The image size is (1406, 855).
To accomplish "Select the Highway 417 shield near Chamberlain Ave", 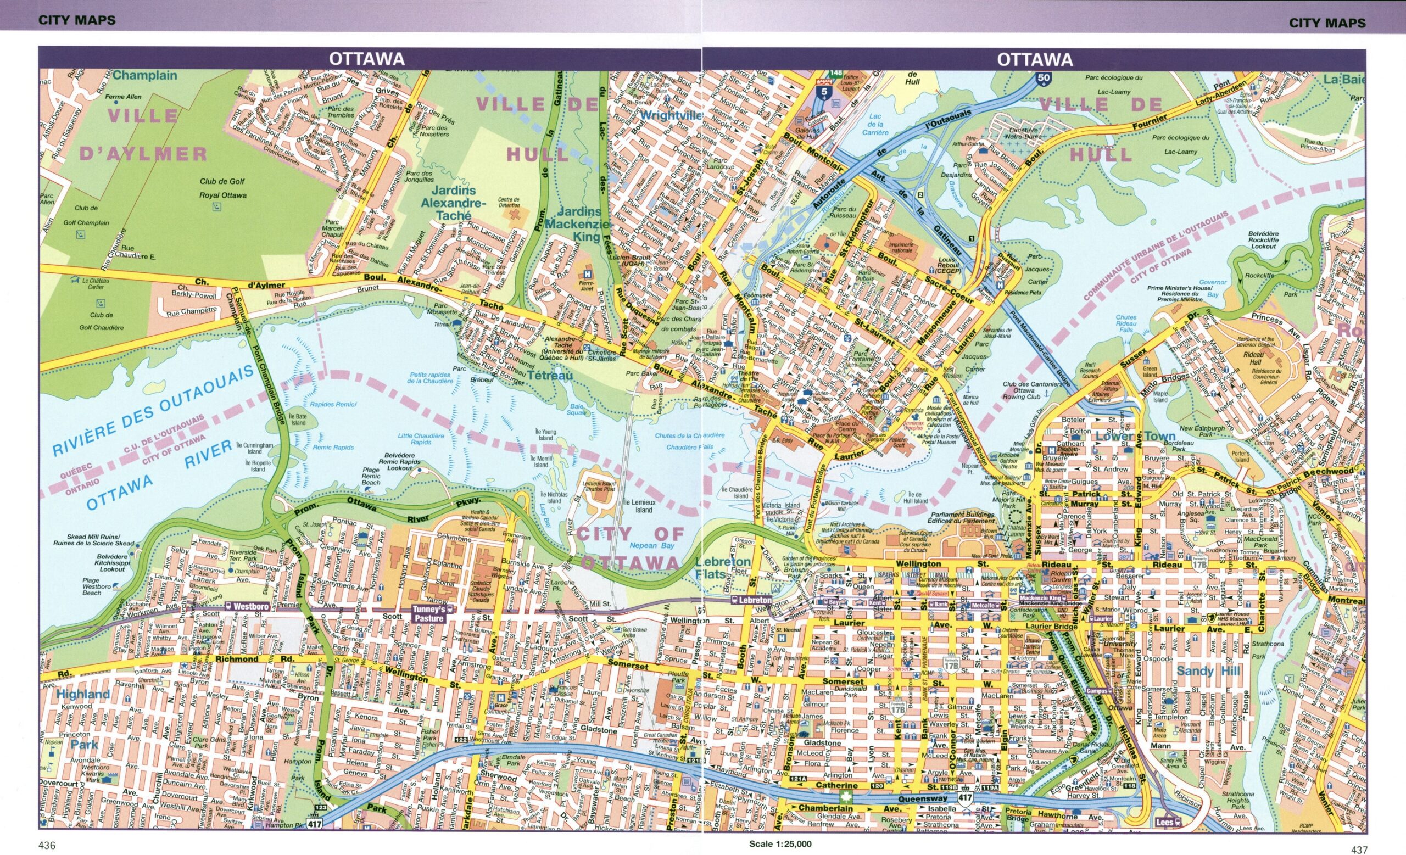I will [966, 798].
